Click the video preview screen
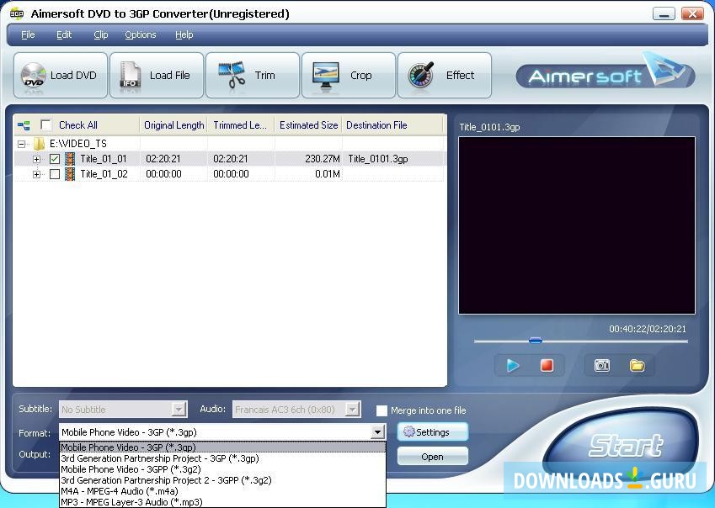This screenshot has width=715, height=508. click(x=577, y=225)
